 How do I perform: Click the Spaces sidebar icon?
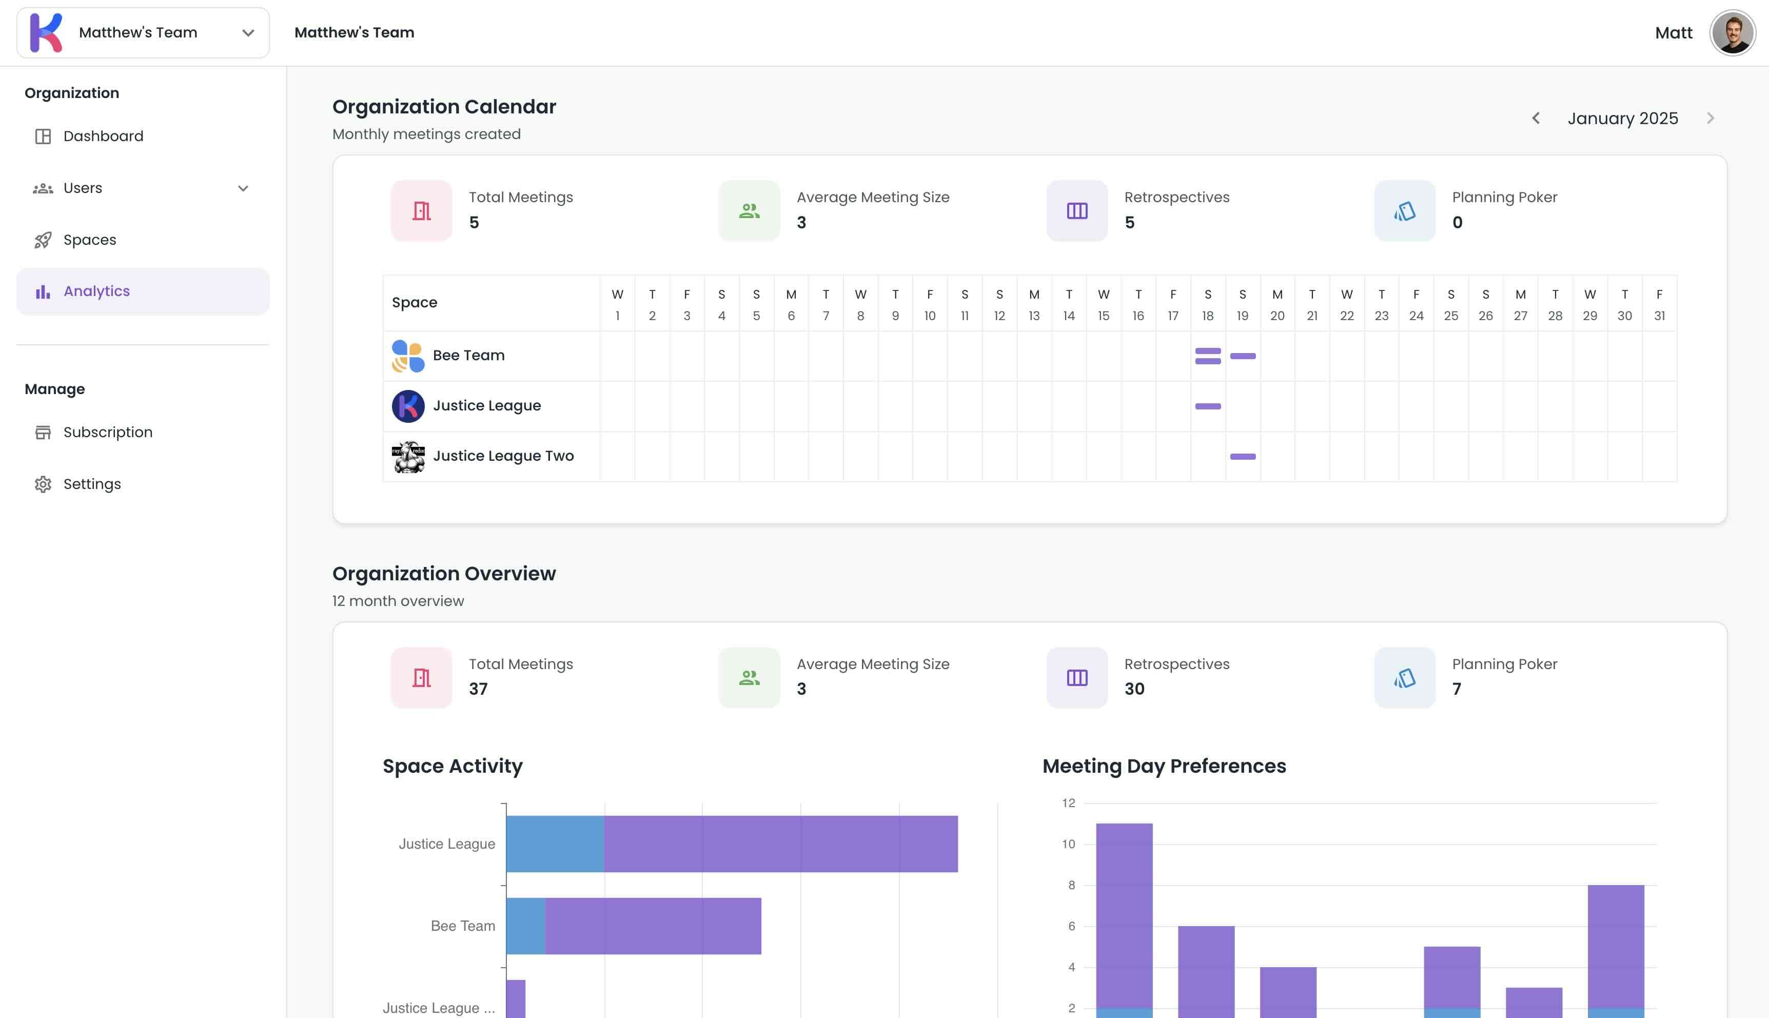[x=43, y=239]
